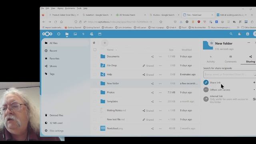Open the Activity lightning icon

[84, 34]
